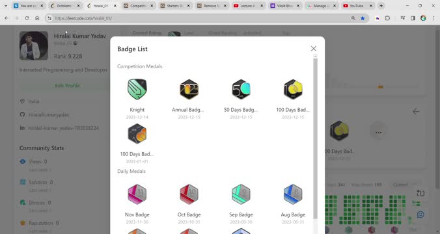The image size is (440, 234).
Task: Select the Sep Badge medal
Action: tap(241, 194)
